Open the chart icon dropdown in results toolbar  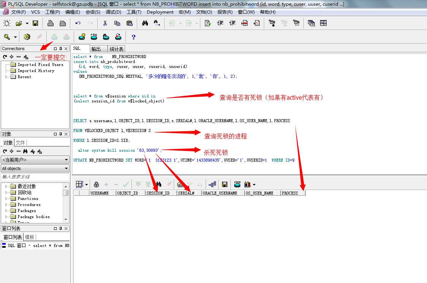pos(254,185)
